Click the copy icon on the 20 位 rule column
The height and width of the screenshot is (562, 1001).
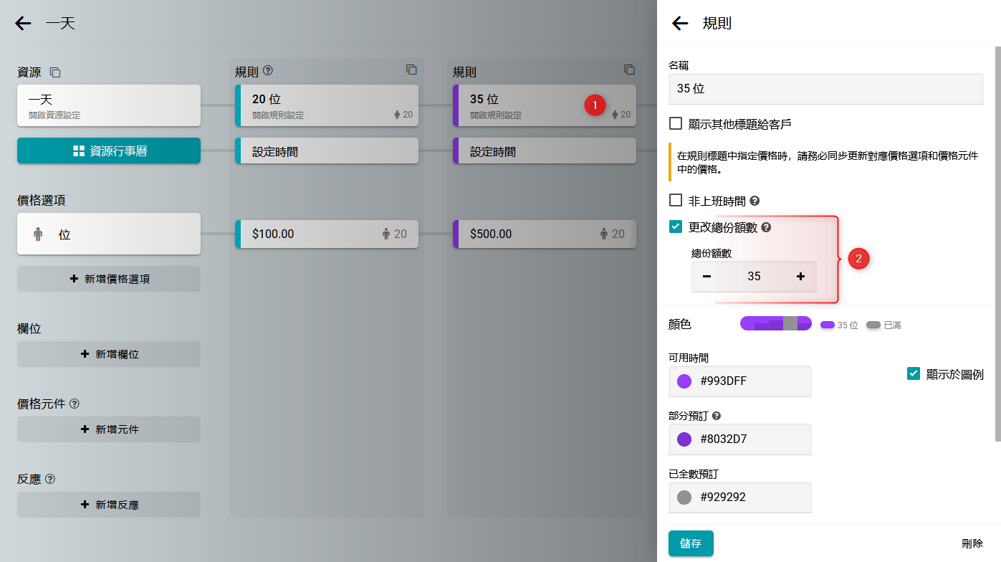pos(411,70)
